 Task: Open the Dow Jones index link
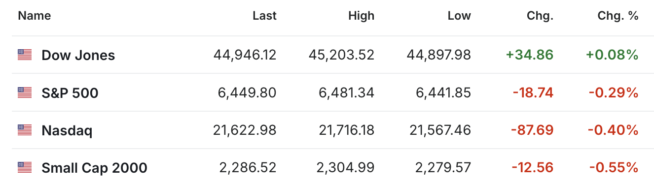[x=78, y=55]
